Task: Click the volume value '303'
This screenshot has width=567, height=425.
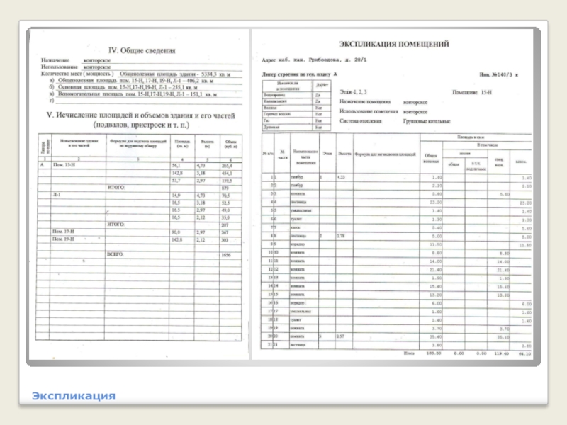Action: point(225,240)
